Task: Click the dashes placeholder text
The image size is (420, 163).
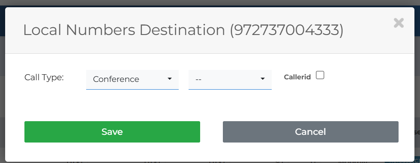Action: click(x=198, y=79)
